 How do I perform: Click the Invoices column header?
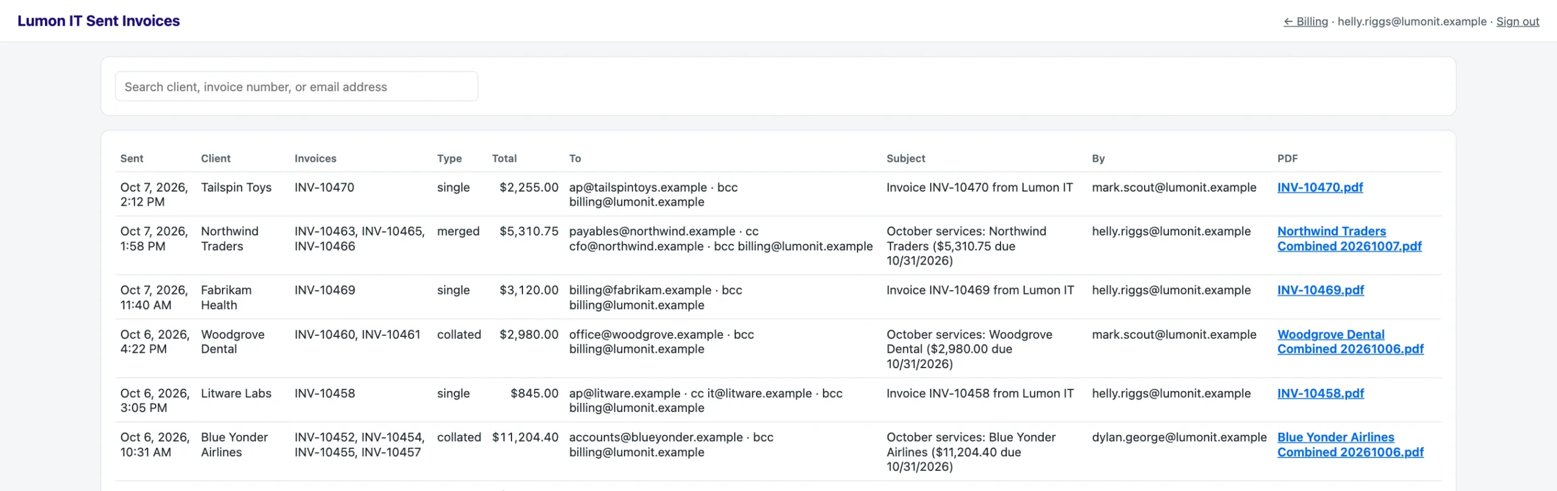click(x=315, y=158)
